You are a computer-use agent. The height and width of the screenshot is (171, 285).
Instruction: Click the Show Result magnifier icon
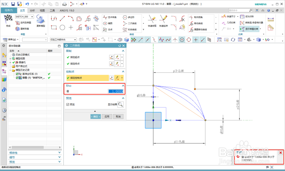point(121,105)
